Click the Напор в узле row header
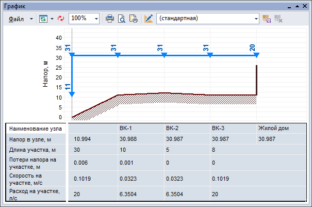312x207 pixels. (x=35, y=139)
